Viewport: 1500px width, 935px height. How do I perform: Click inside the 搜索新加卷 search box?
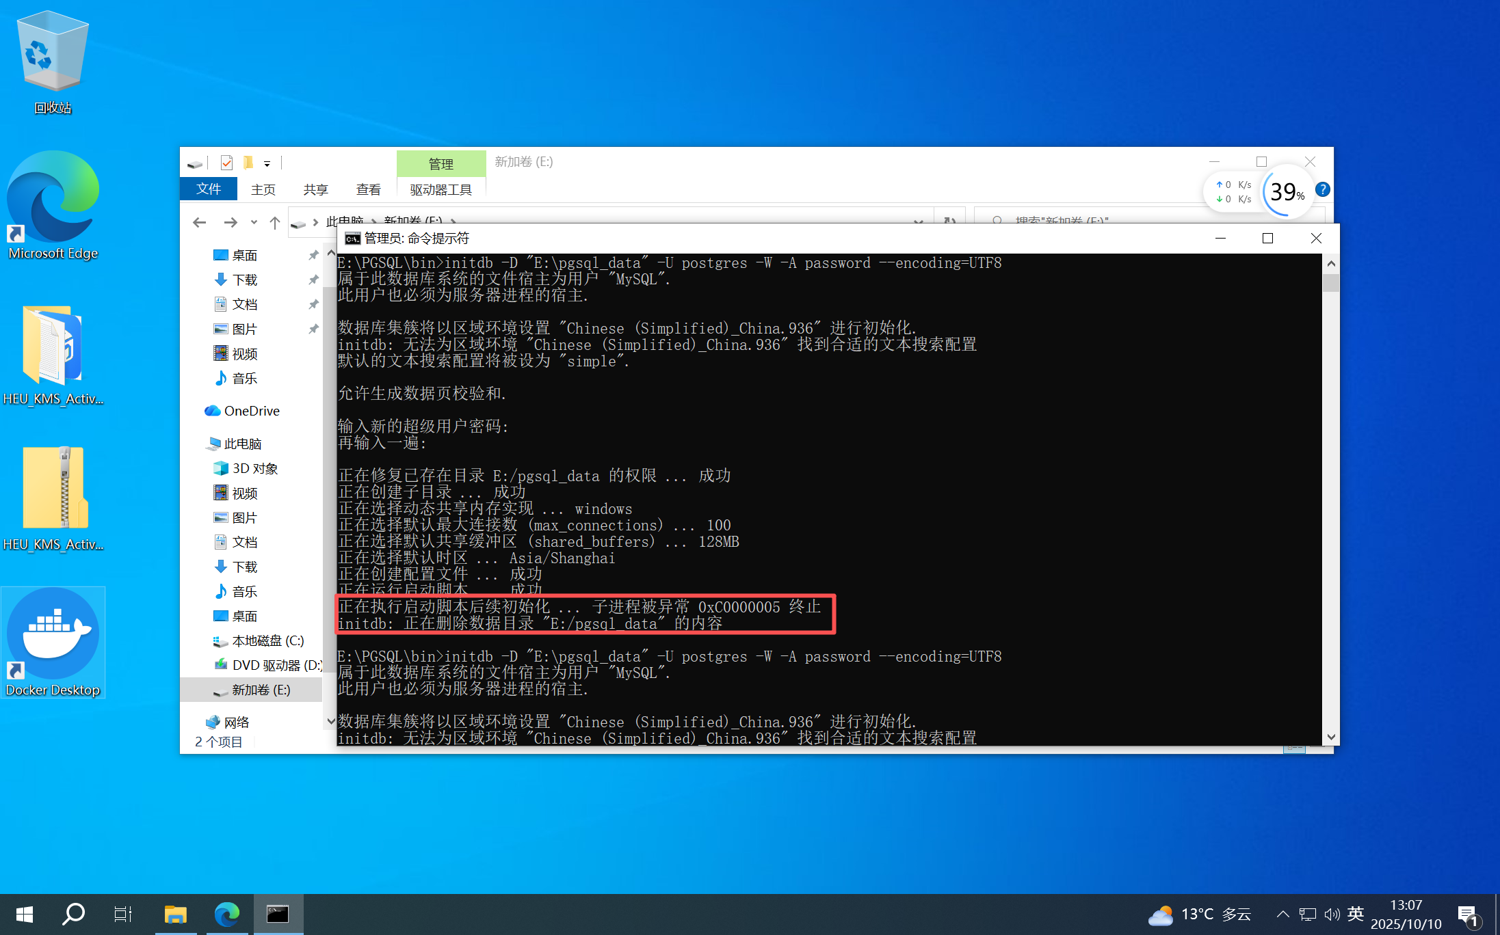coord(1094,221)
